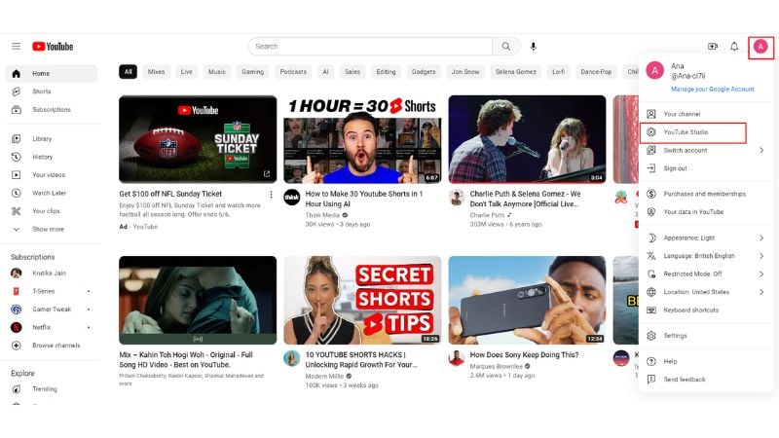Open T-Series subscription channel
The width and height of the screenshot is (779, 438).
(x=52, y=291)
